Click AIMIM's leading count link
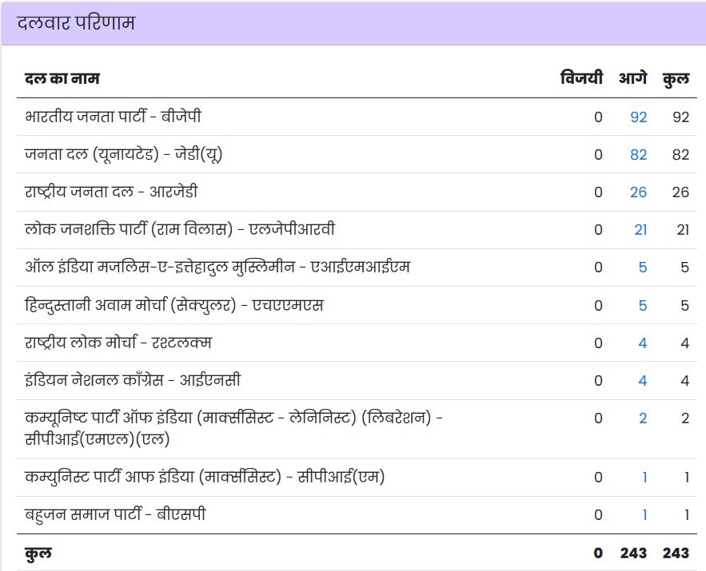The image size is (706, 571). coord(643,268)
